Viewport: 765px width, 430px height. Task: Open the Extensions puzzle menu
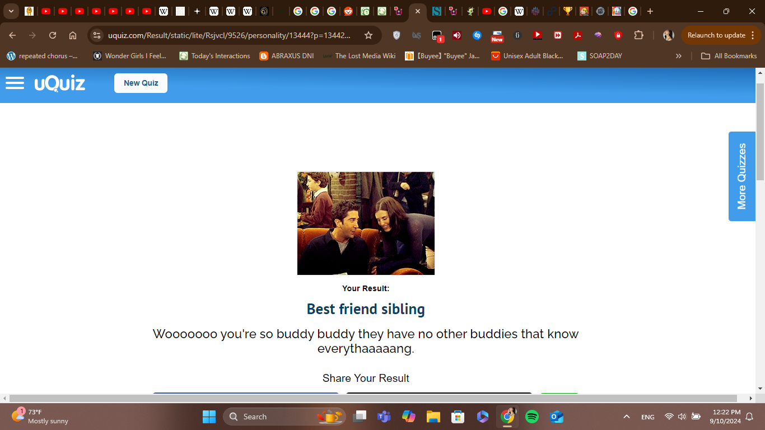tap(638, 35)
